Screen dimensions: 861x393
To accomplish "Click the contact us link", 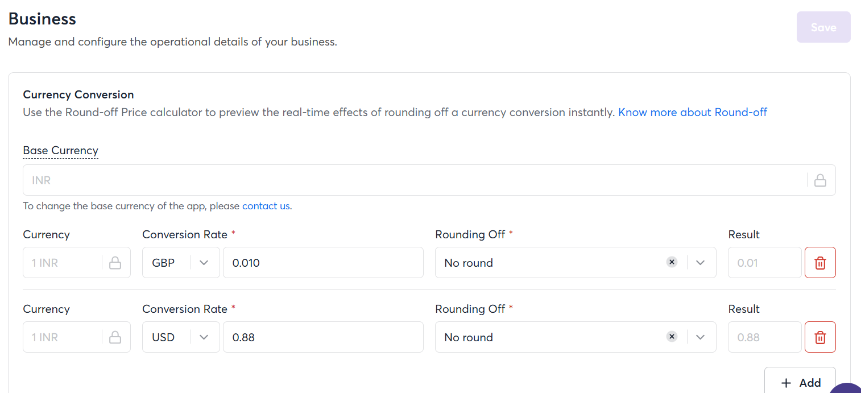I will coord(266,206).
